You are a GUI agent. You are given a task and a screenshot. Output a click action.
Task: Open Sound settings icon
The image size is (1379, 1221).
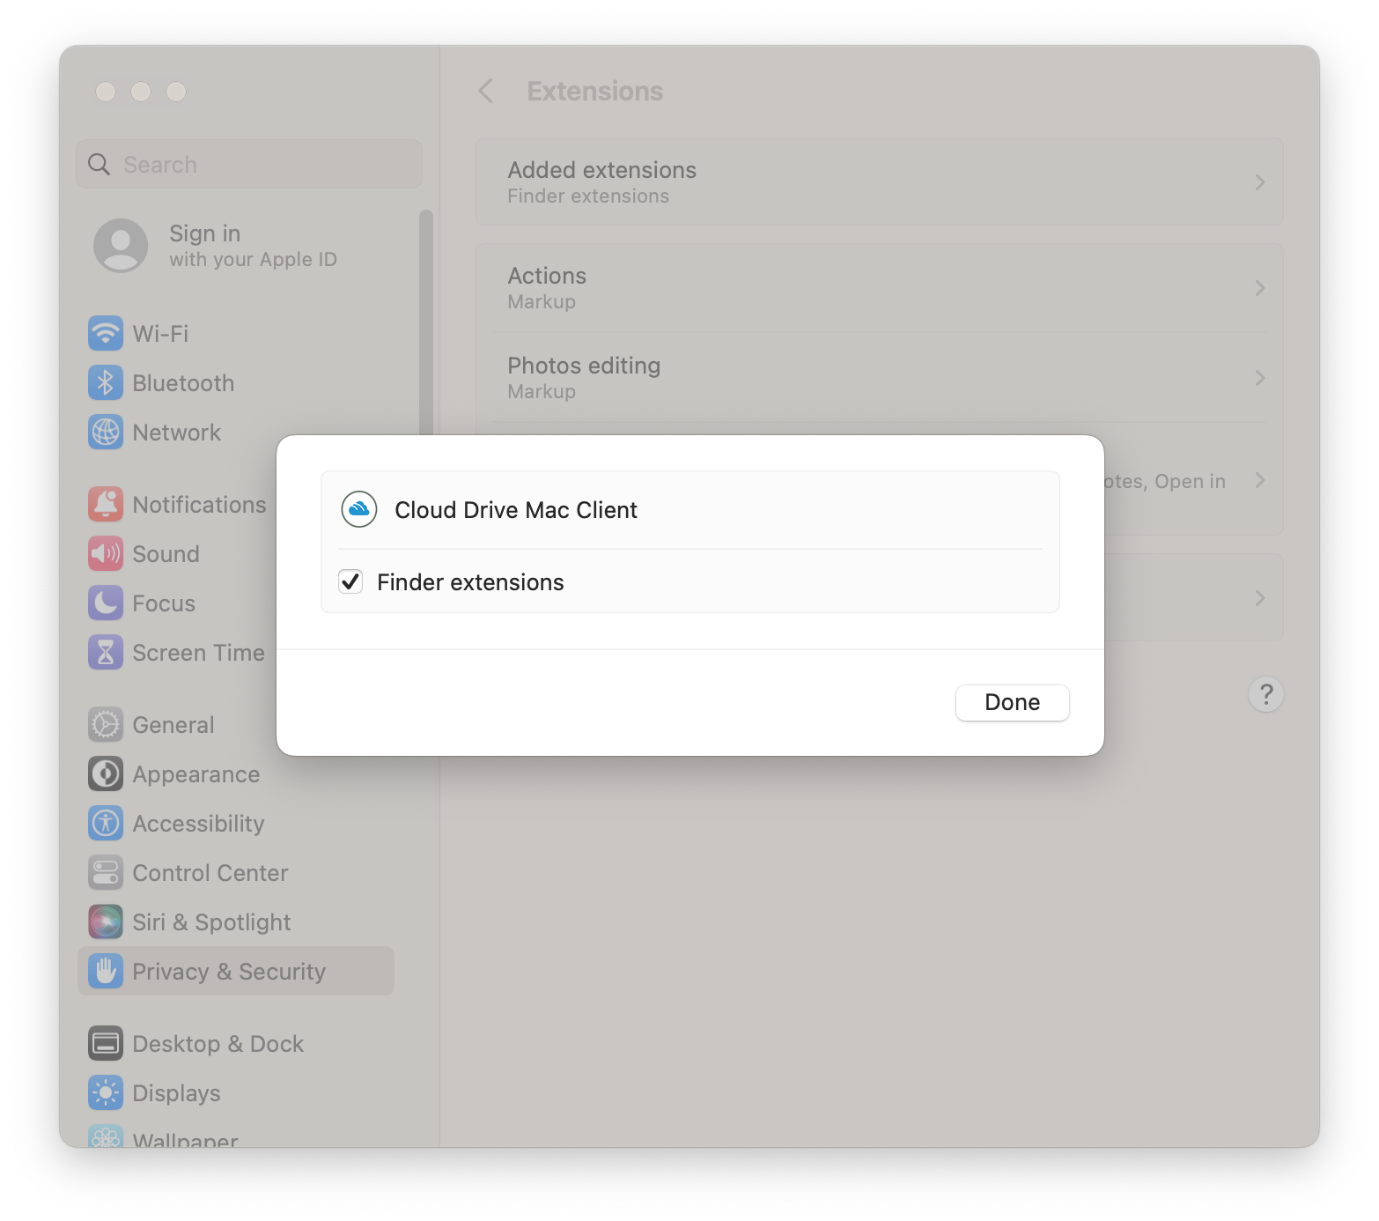click(x=106, y=553)
